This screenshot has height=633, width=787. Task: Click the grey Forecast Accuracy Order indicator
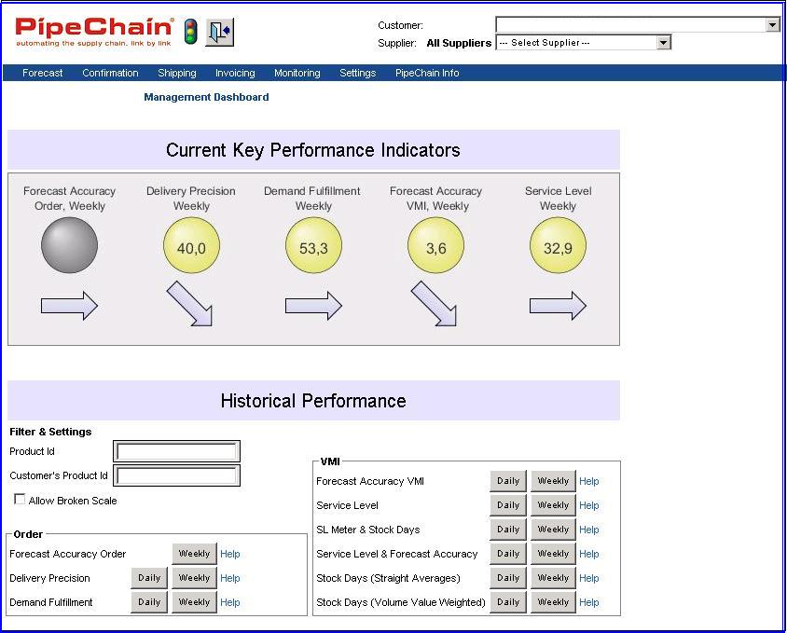(69, 246)
